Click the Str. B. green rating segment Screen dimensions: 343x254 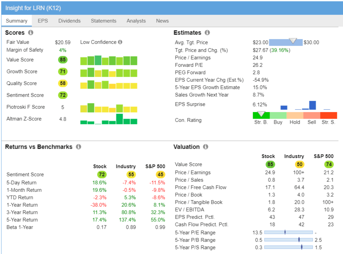tap(261, 116)
